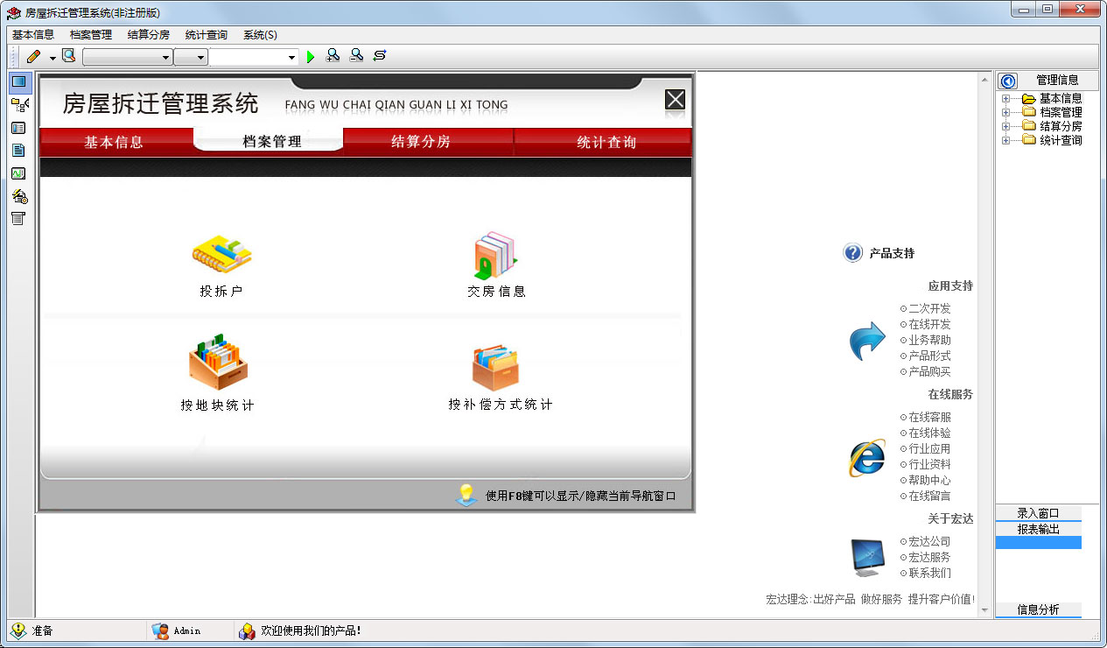The width and height of the screenshot is (1107, 648).
Task: Open the 投拆户 yellow notebook icon
Action: [221, 253]
